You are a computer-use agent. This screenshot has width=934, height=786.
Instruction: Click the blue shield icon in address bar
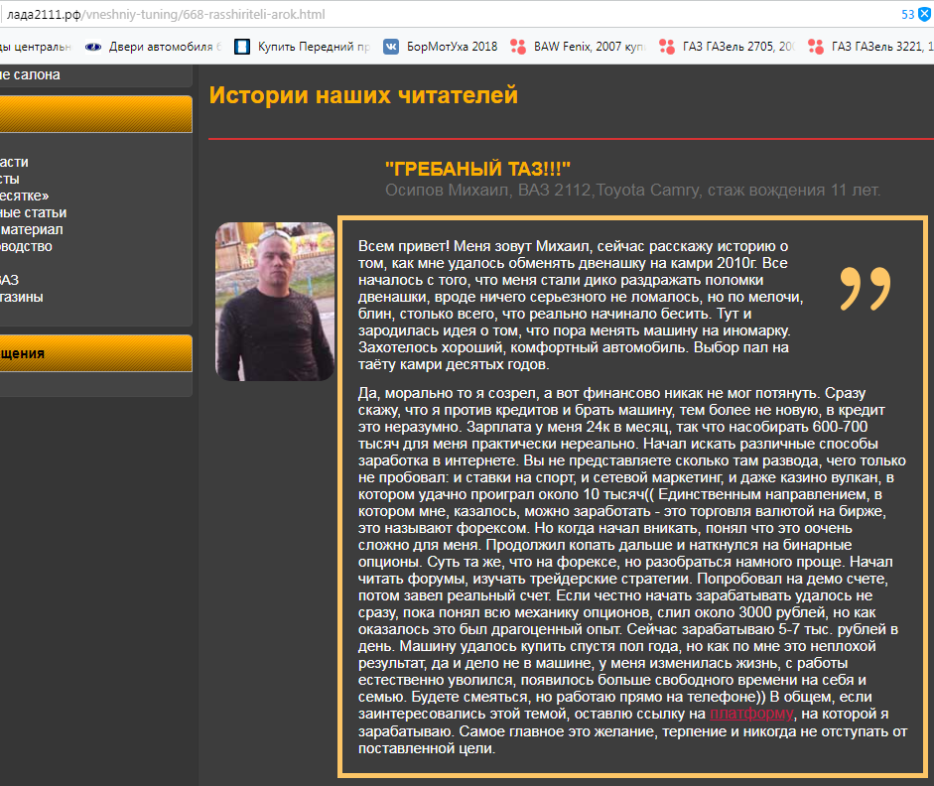(x=922, y=15)
